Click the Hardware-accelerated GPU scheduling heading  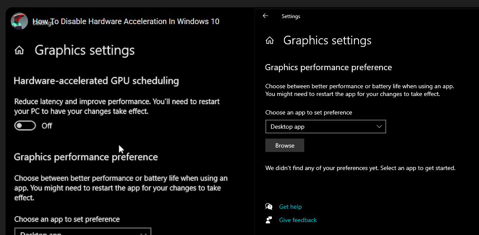tap(96, 80)
